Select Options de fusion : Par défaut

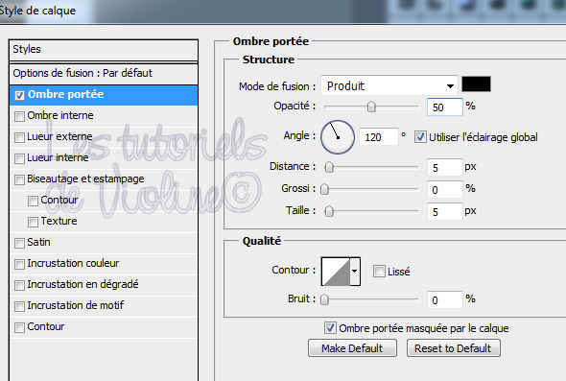[104, 73]
